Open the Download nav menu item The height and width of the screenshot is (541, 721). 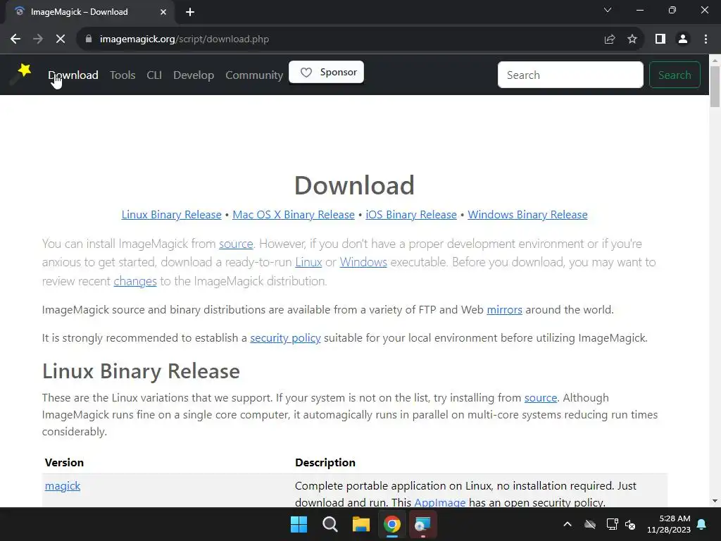73,75
